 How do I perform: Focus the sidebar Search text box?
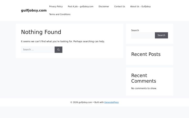pyautogui.click(x=143, y=35)
